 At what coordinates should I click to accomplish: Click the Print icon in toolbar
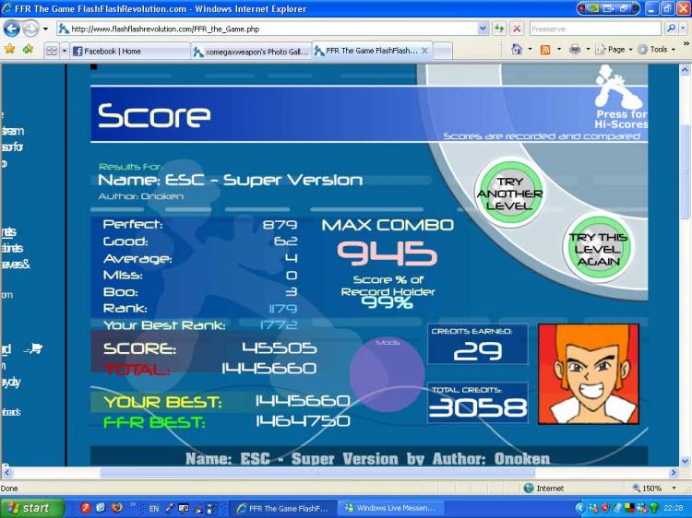coord(575,50)
